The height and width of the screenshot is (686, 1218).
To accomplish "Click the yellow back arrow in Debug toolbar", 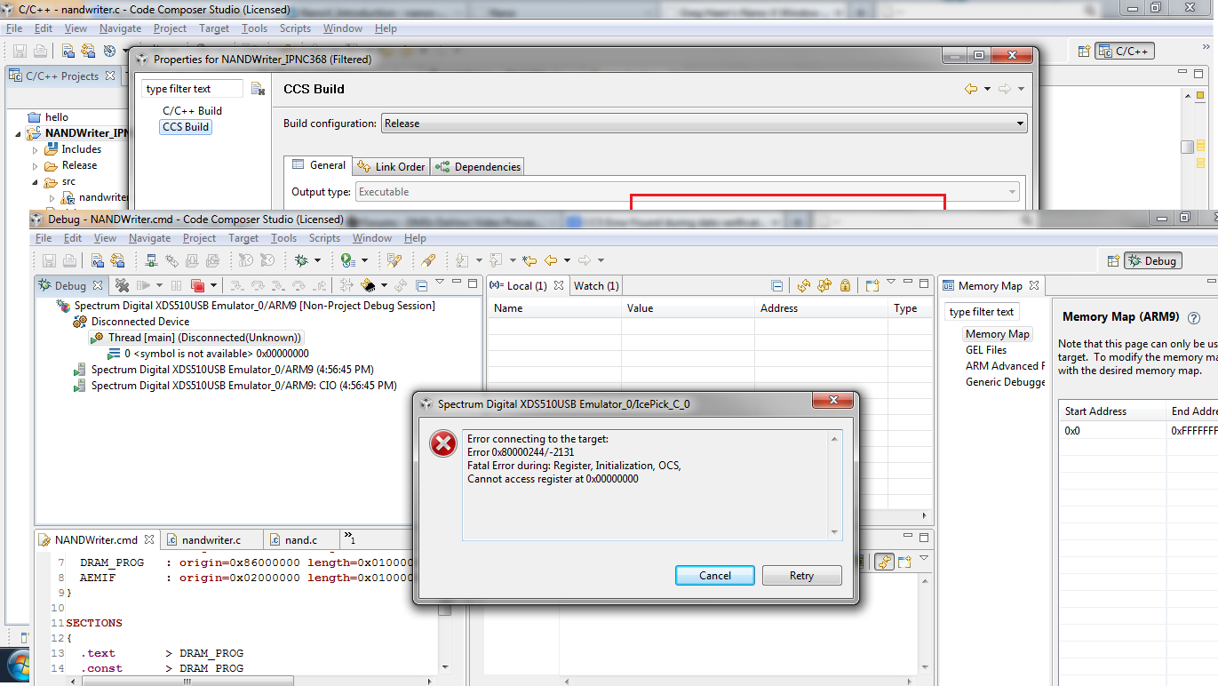I will pyautogui.click(x=551, y=260).
